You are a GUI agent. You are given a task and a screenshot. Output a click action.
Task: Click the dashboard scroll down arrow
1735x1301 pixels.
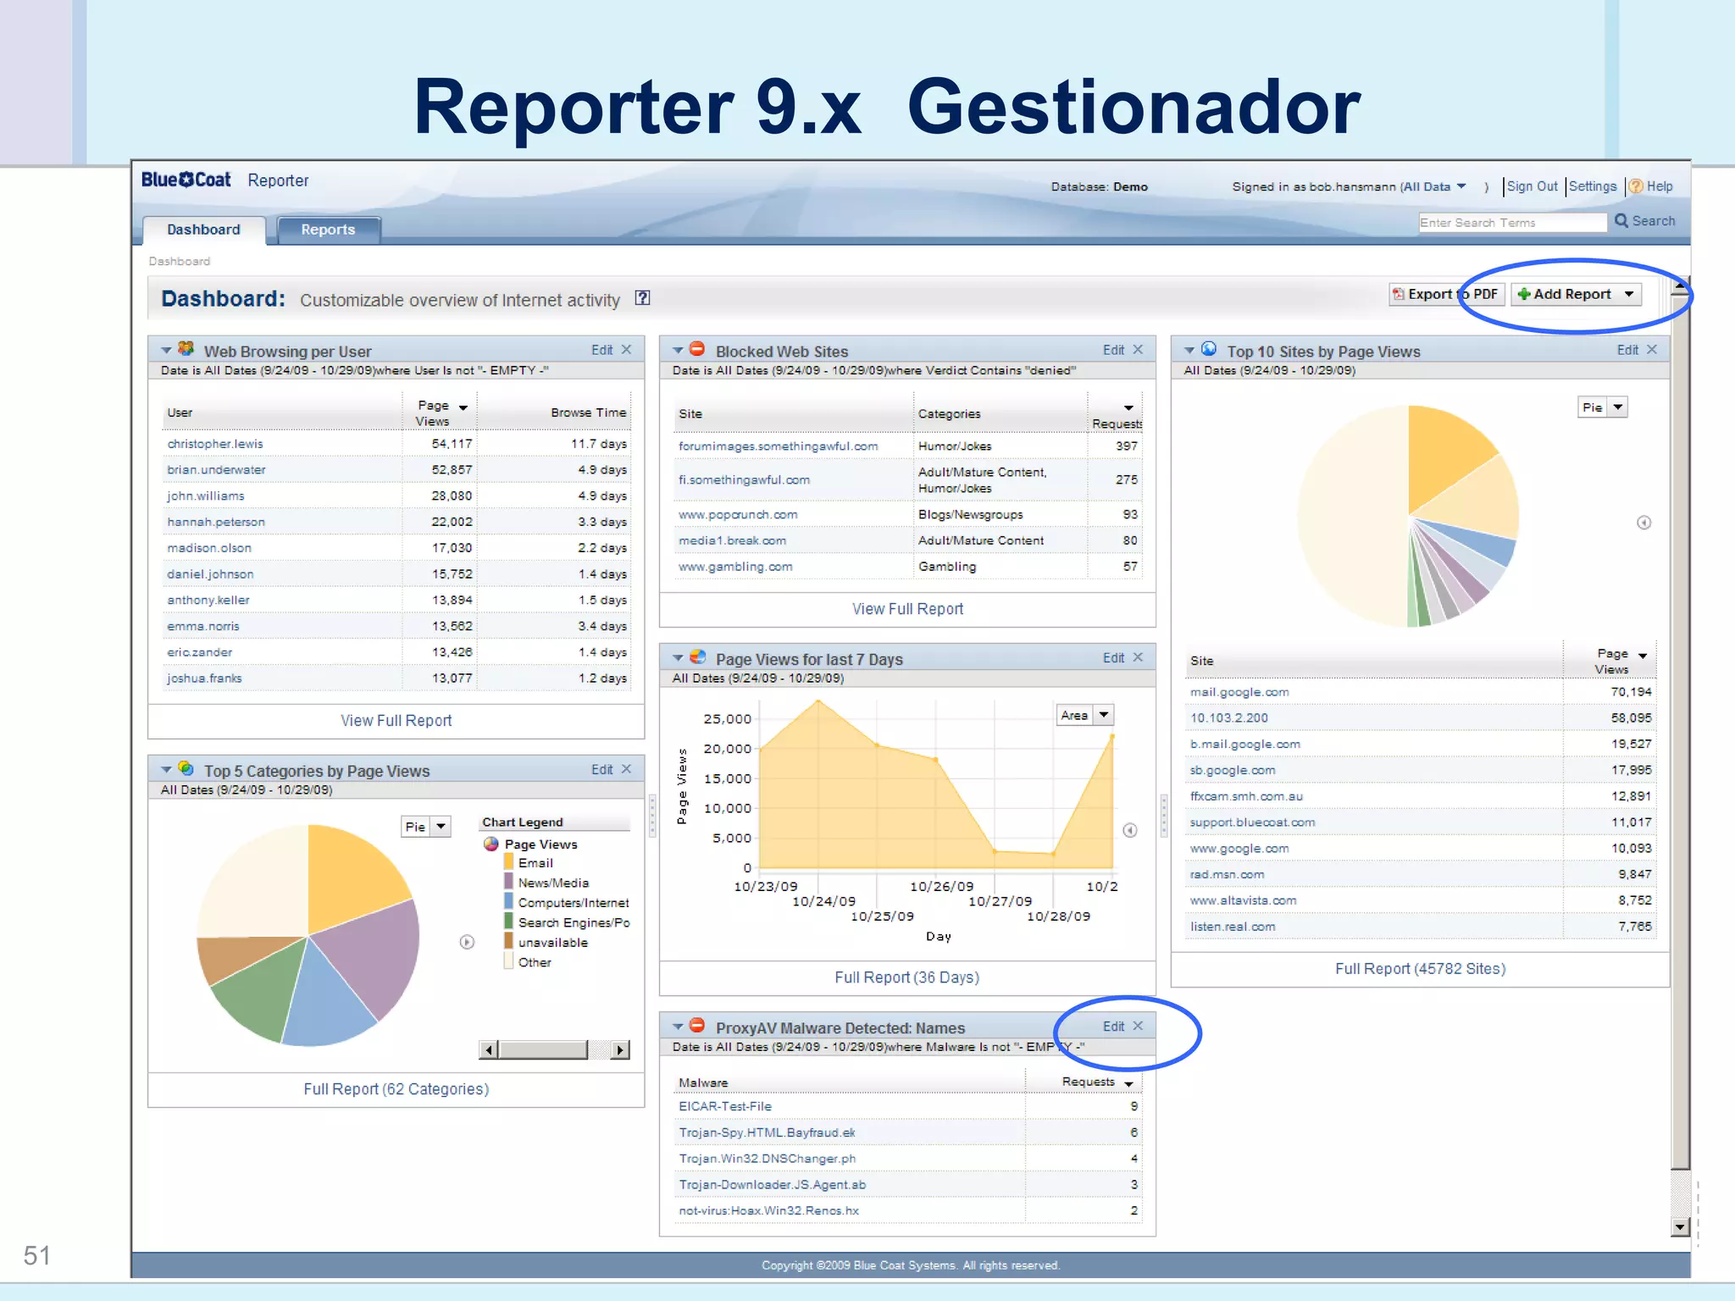[1680, 1226]
